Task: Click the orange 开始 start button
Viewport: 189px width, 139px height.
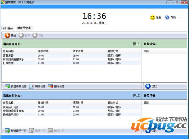Action: (11, 35)
